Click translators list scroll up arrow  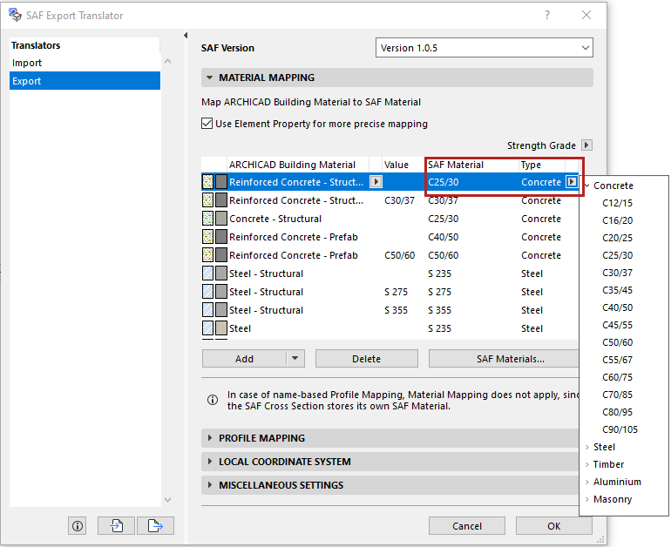pyautogui.click(x=167, y=62)
